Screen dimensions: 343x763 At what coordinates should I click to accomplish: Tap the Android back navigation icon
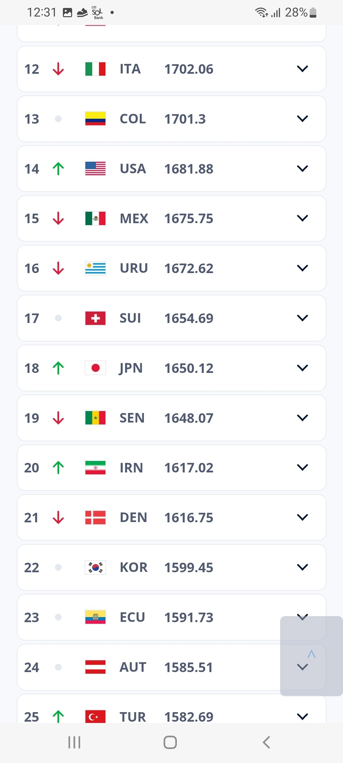coord(266,742)
